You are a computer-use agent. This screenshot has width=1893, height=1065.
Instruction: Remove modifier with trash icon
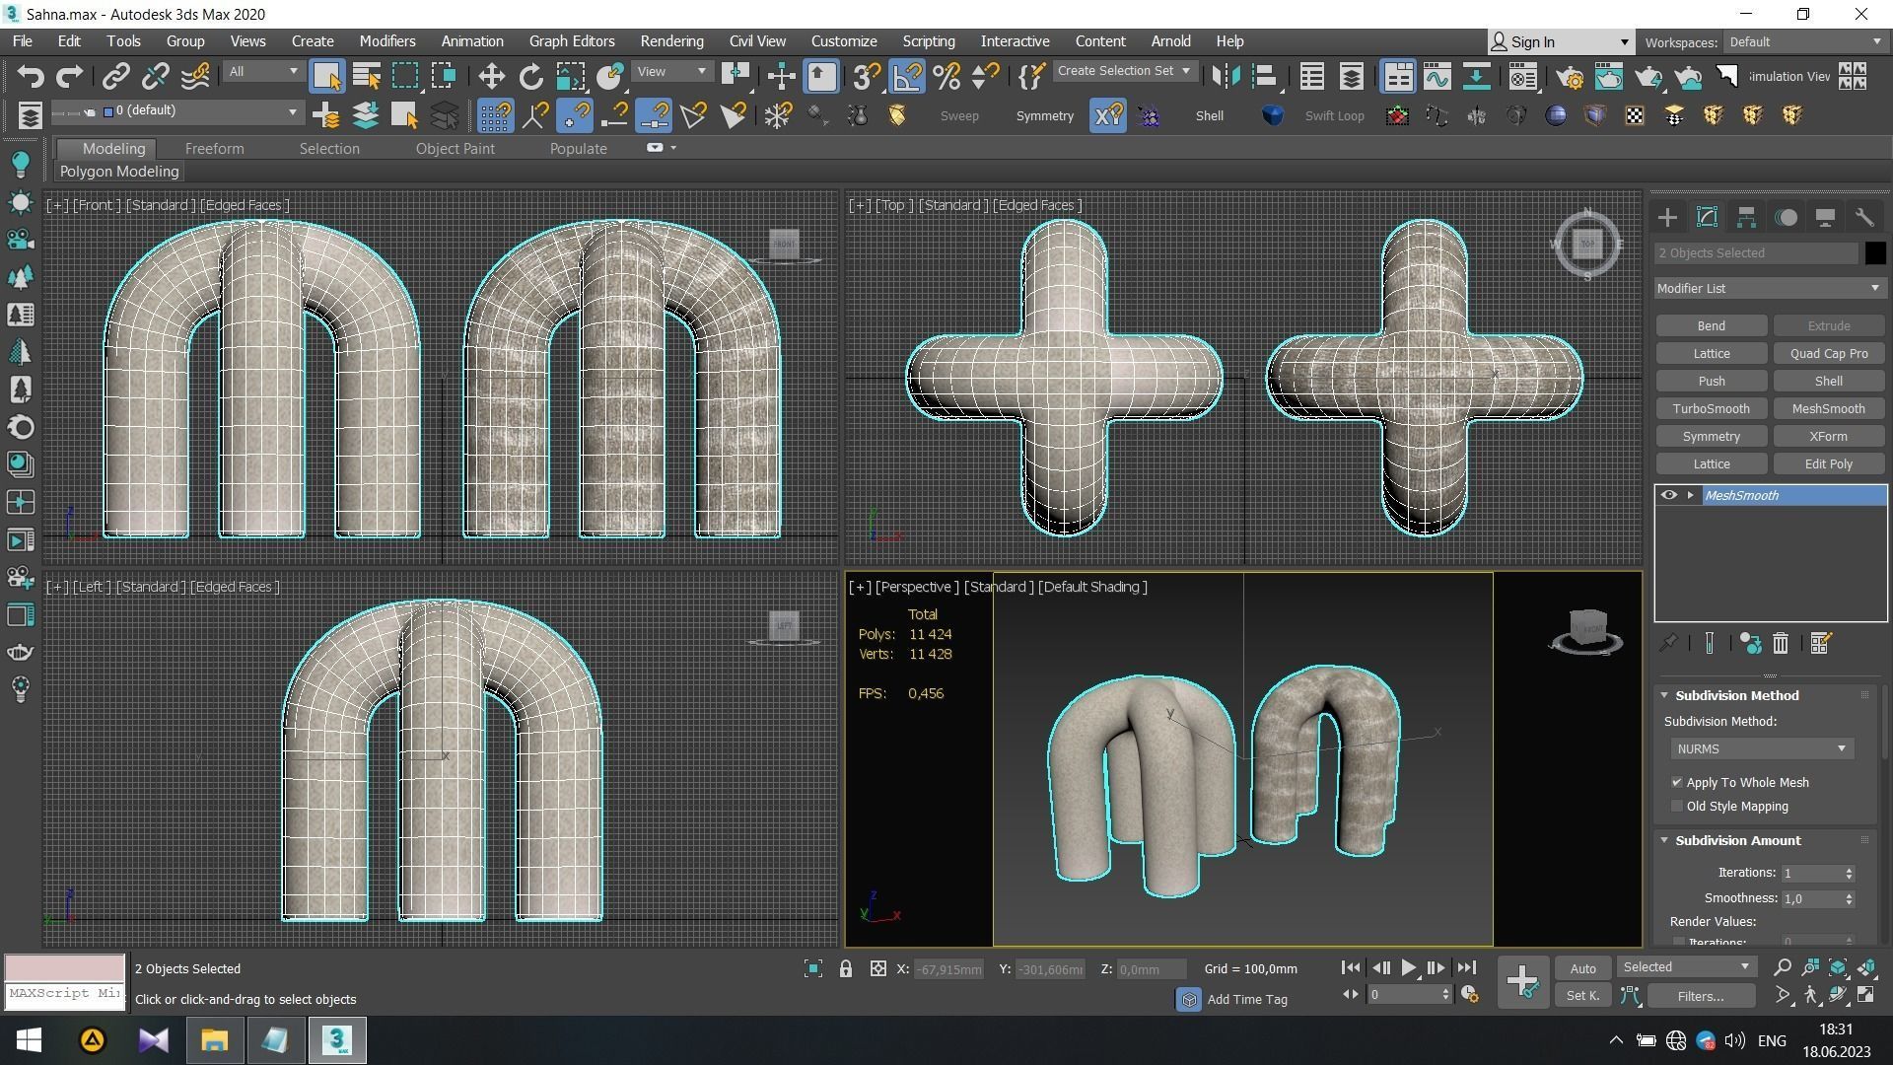pyautogui.click(x=1781, y=644)
